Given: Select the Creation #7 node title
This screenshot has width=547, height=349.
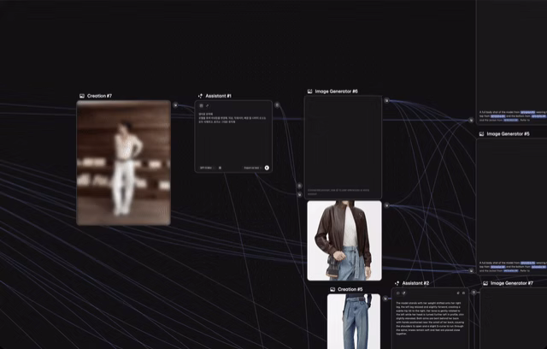Looking at the screenshot, I should [99, 96].
